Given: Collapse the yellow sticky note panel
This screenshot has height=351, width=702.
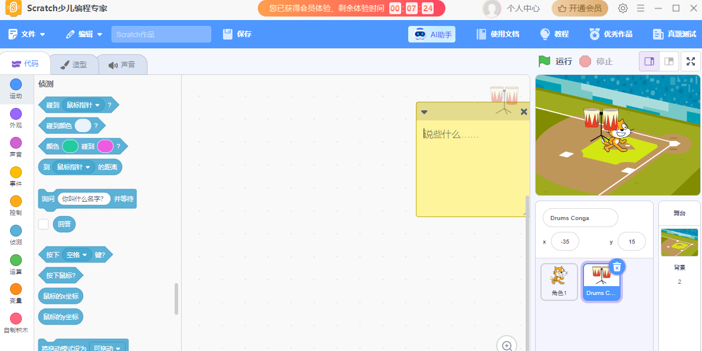Looking at the screenshot, I should [x=424, y=111].
